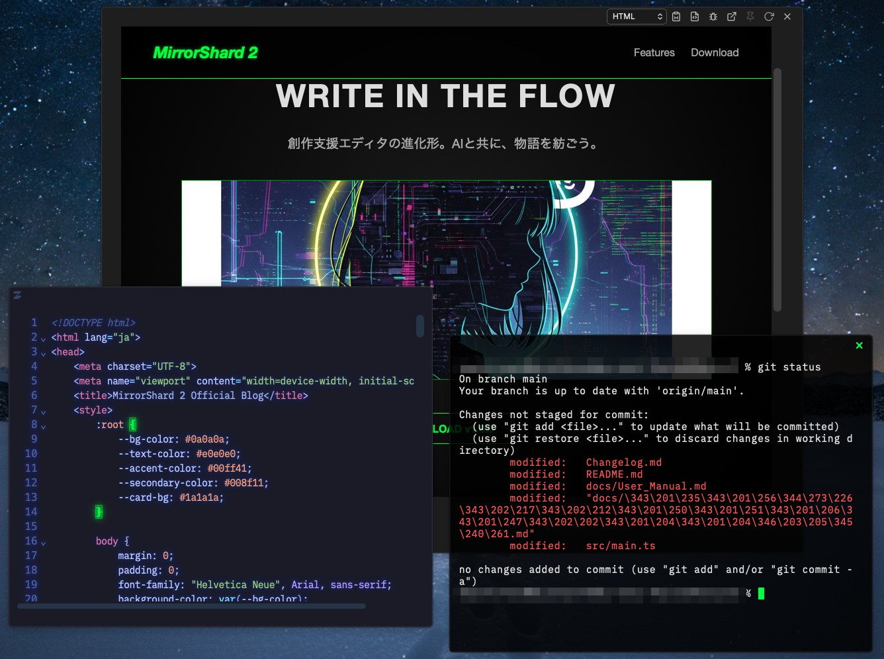The image size is (884, 659).
Task: Click the code file icon in preview toolbar
Action: [695, 17]
